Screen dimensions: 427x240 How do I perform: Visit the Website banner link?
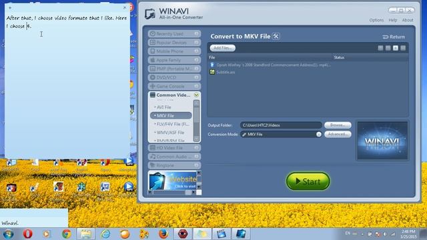172,181
